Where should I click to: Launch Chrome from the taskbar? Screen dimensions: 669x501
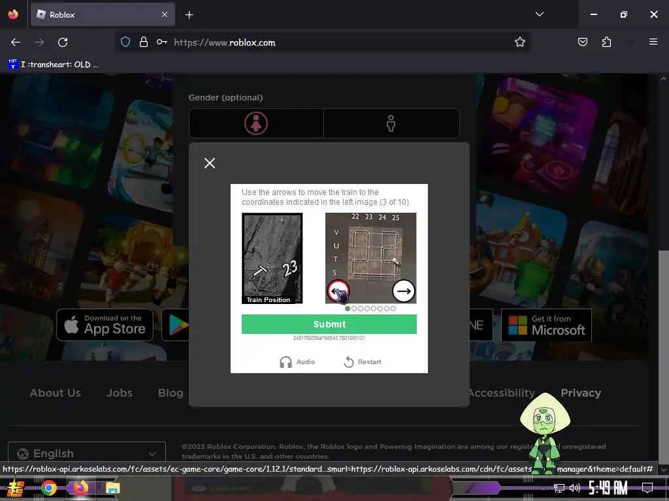[x=48, y=488]
